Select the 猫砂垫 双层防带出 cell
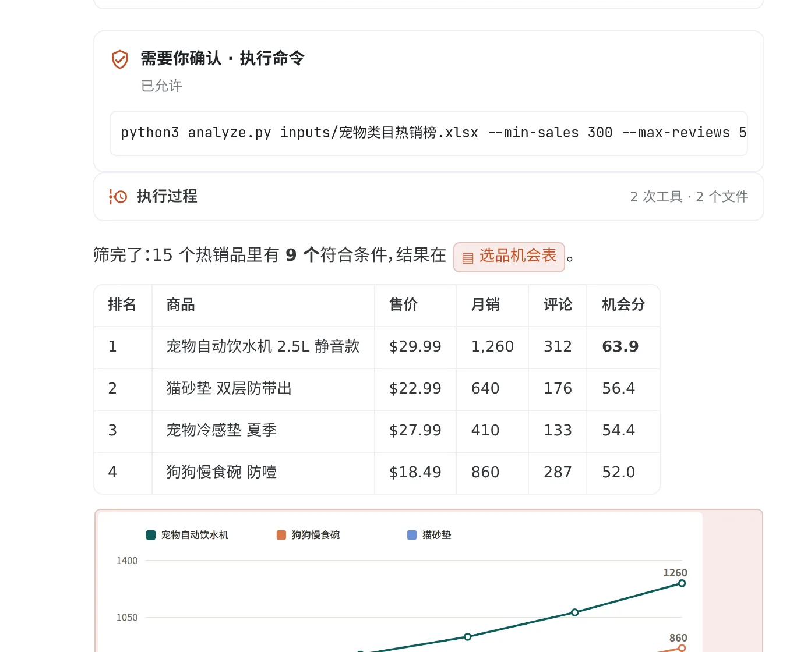This screenshot has width=804, height=652. coord(263,389)
